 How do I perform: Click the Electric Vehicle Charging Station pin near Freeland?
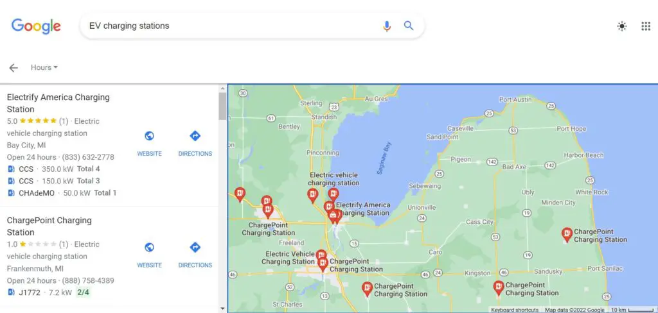pyautogui.click(x=321, y=255)
